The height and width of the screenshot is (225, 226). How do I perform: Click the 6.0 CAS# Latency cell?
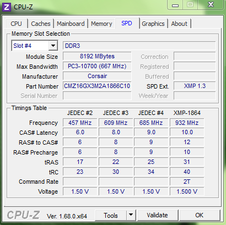pyautogui.click(x=80, y=132)
